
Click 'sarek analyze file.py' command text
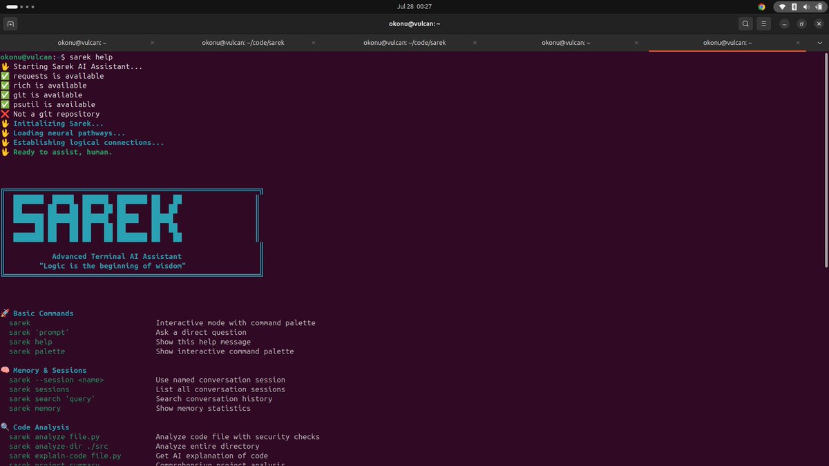55,437
